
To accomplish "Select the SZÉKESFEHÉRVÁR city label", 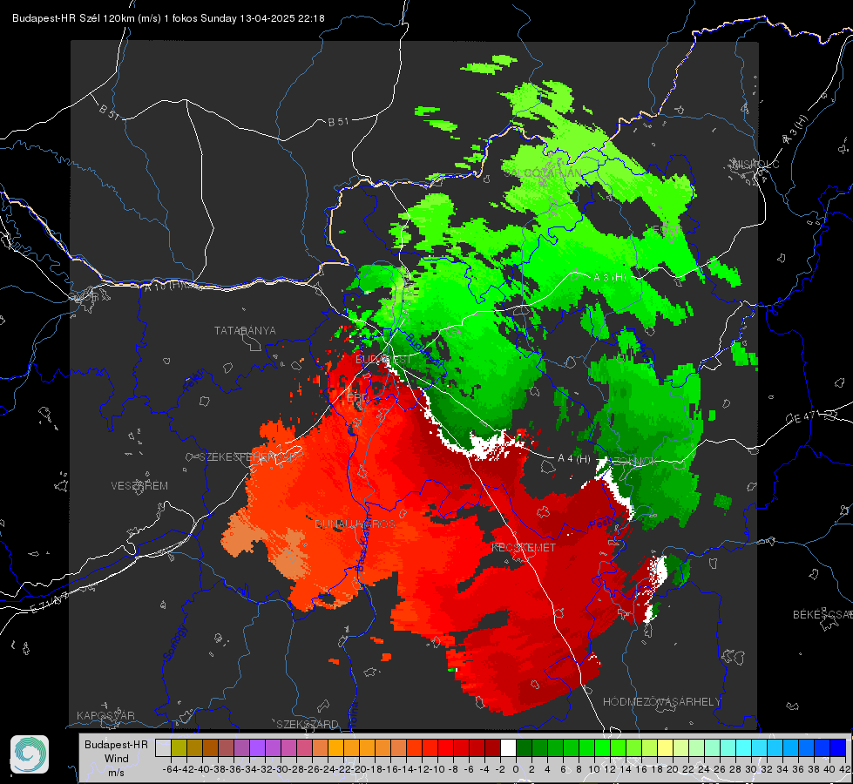I will tap(248, 457).
